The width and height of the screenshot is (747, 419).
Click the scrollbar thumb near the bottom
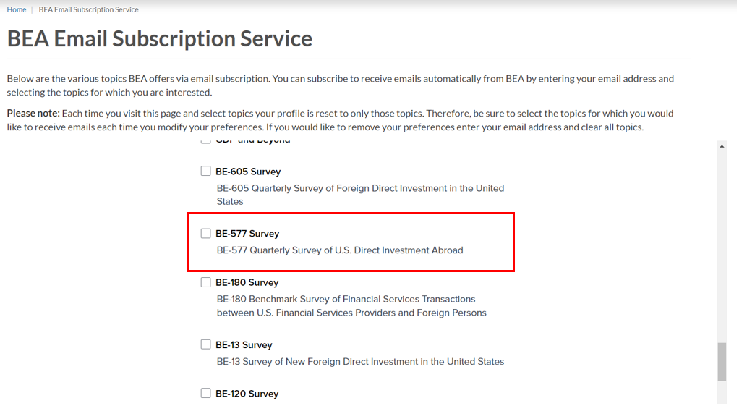pos(722,351)
